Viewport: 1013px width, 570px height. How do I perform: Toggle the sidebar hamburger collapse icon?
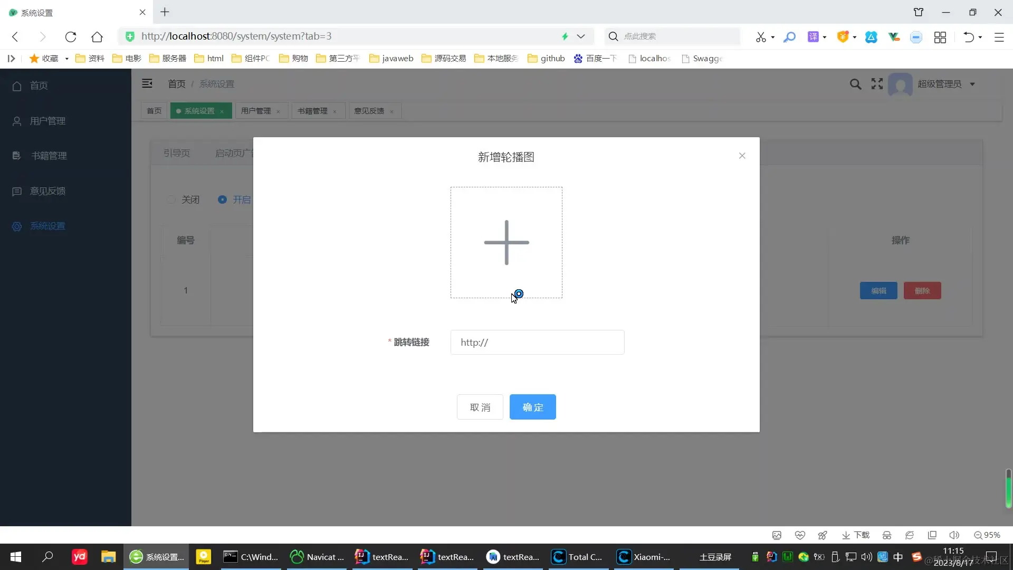click(147, 83)
